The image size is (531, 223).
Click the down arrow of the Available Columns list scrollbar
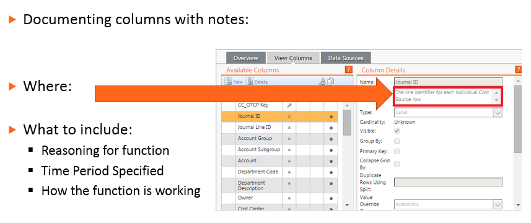(347, 205)
